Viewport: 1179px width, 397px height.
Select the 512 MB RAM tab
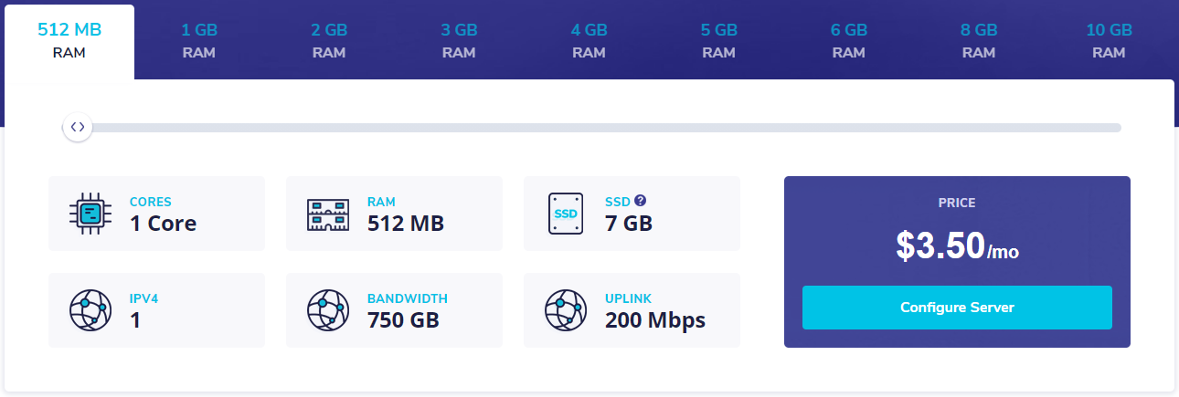pyautogui.click(x=69, y=41)
